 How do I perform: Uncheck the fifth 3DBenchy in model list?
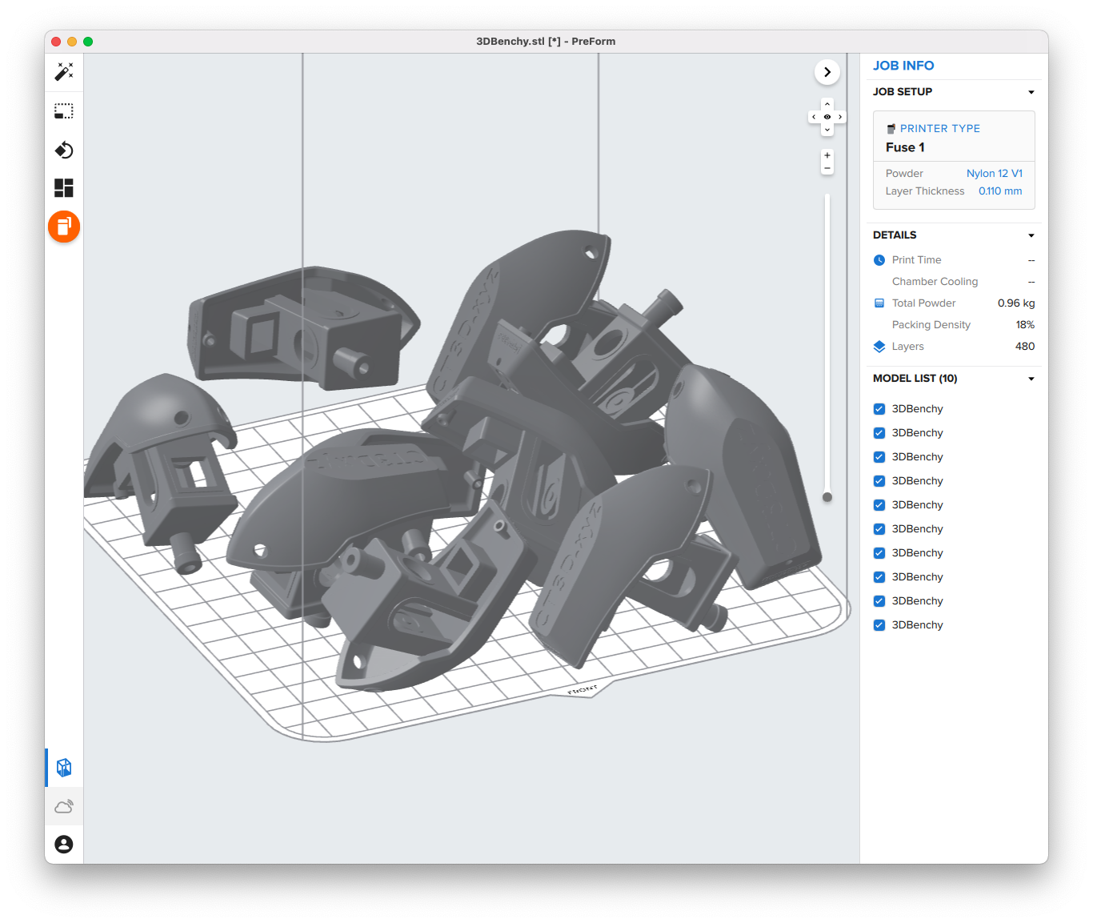879,505
